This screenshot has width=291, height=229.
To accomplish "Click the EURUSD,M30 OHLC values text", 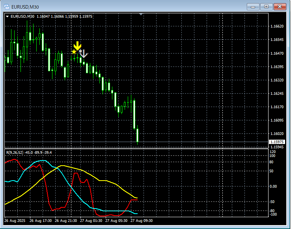I will coord(64,17).
